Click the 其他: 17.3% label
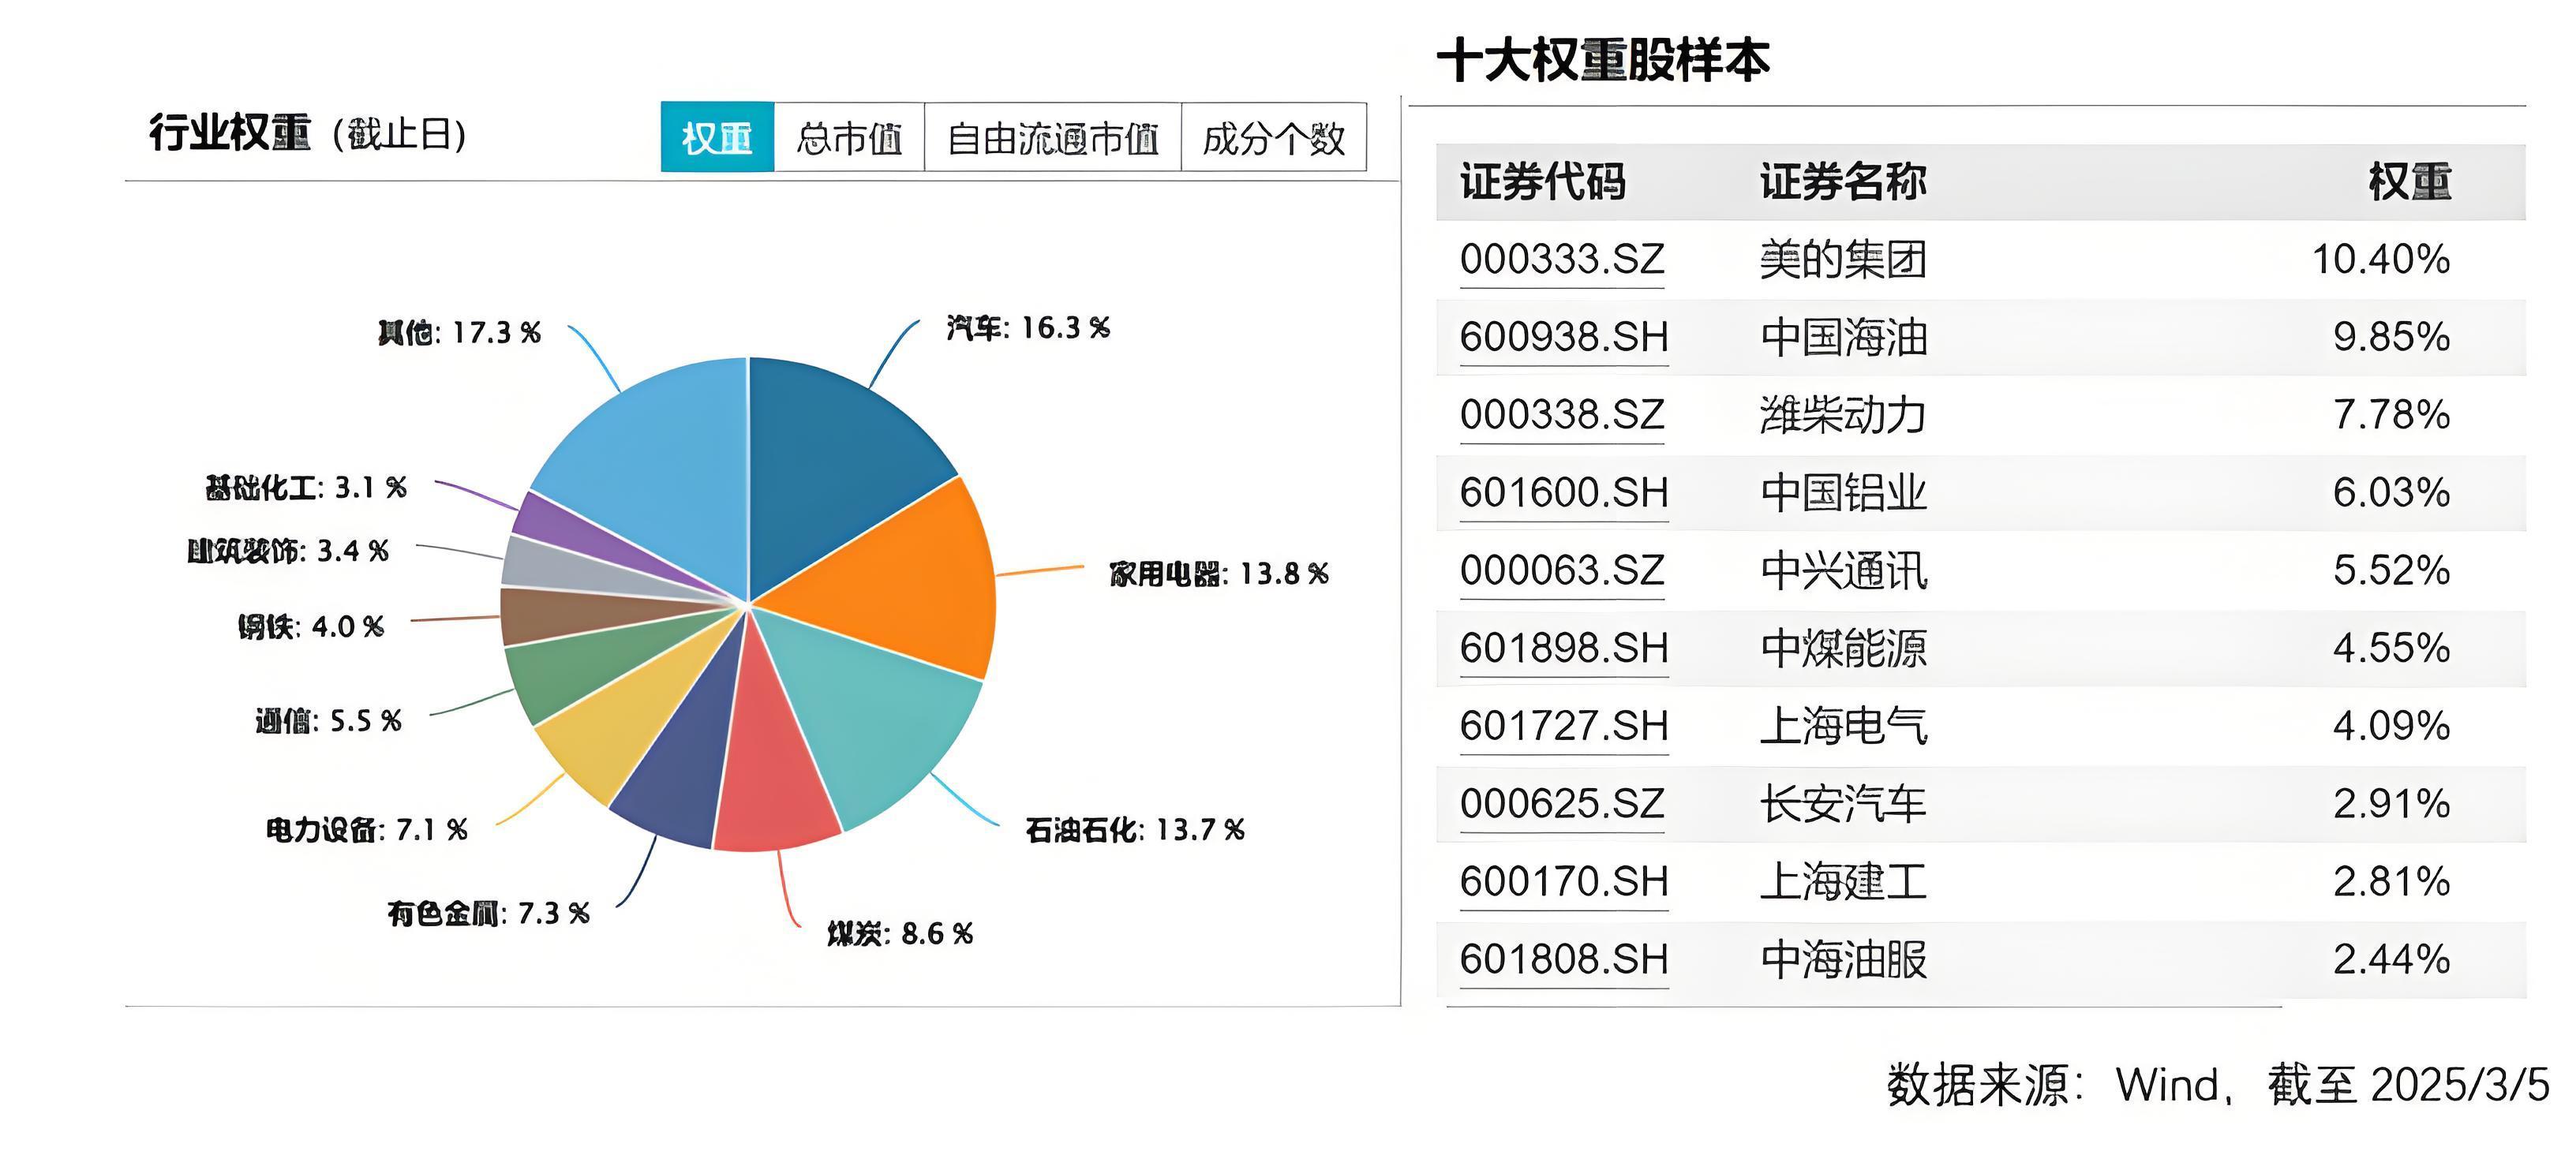2576x1155 pixels. (x=459, y=333)
